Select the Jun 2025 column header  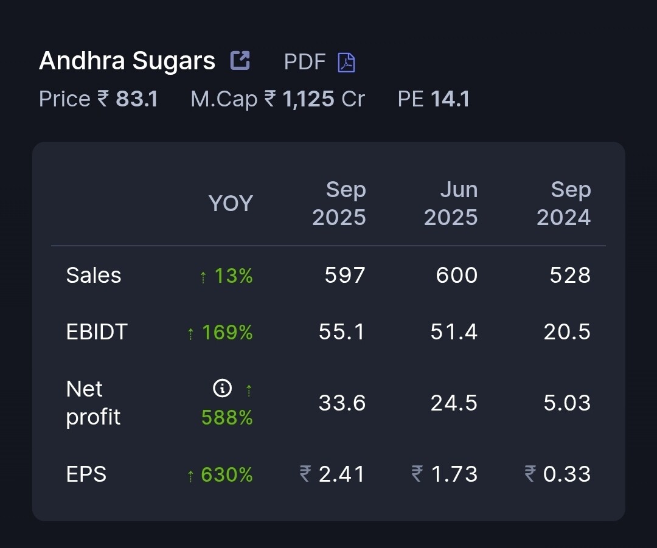point(451,203)
